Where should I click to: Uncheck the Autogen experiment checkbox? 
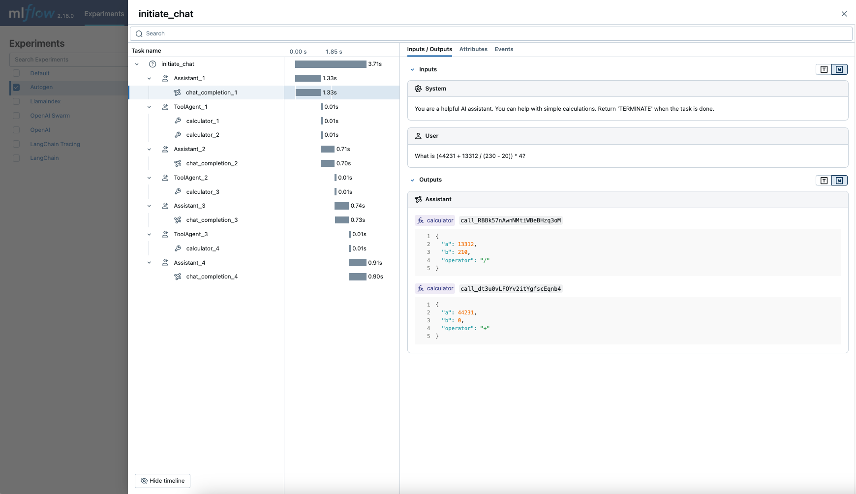[16, 87]
